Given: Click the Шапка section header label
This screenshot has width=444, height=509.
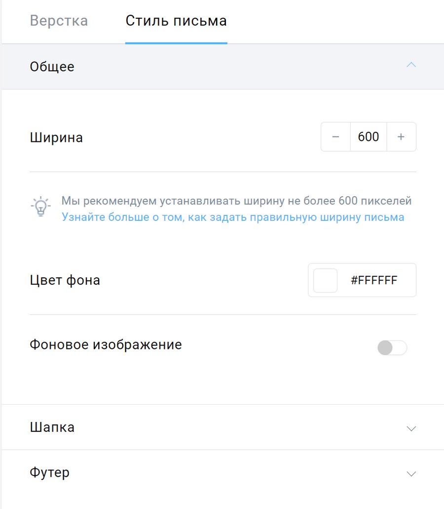Looking at the screenshot, I should tap(52, 427).
